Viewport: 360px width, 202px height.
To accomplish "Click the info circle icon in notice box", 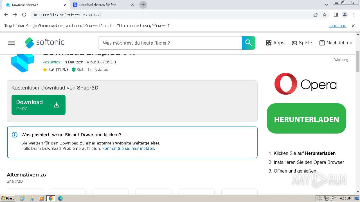I will 15,135.
